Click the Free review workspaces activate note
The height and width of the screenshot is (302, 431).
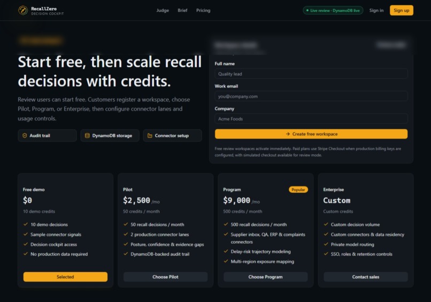coord(308,152)
